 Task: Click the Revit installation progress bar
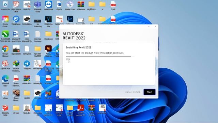pyautogui.click(x=100, y=57)
